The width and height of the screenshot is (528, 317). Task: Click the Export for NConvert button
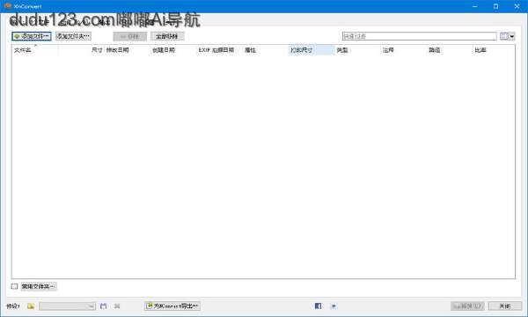coord(172,306)
